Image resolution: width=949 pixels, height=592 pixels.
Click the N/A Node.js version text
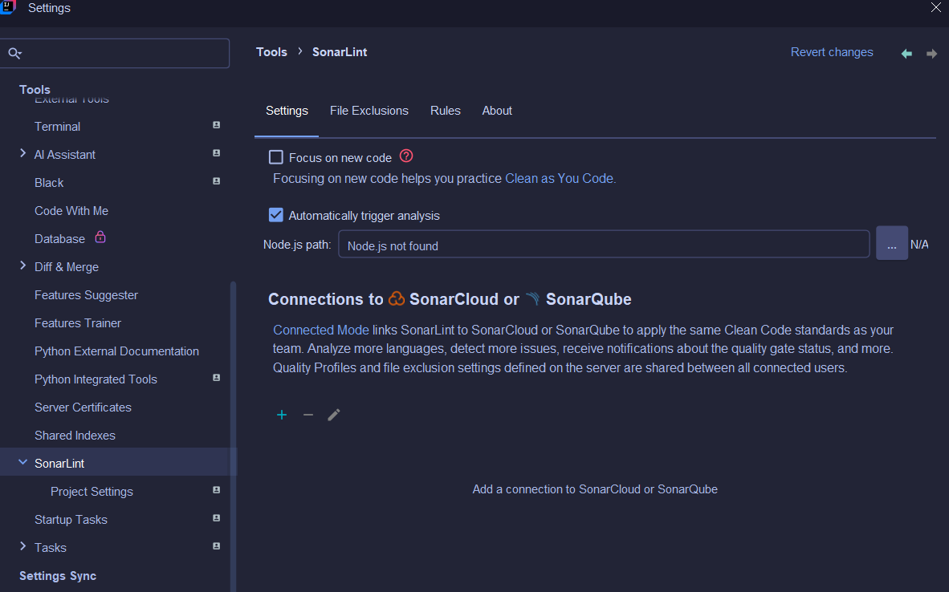coord(919,245)
